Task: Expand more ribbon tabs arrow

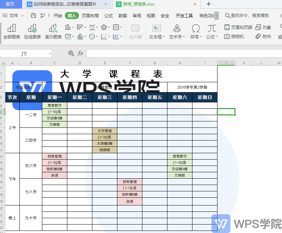Action: click(216, 16)
